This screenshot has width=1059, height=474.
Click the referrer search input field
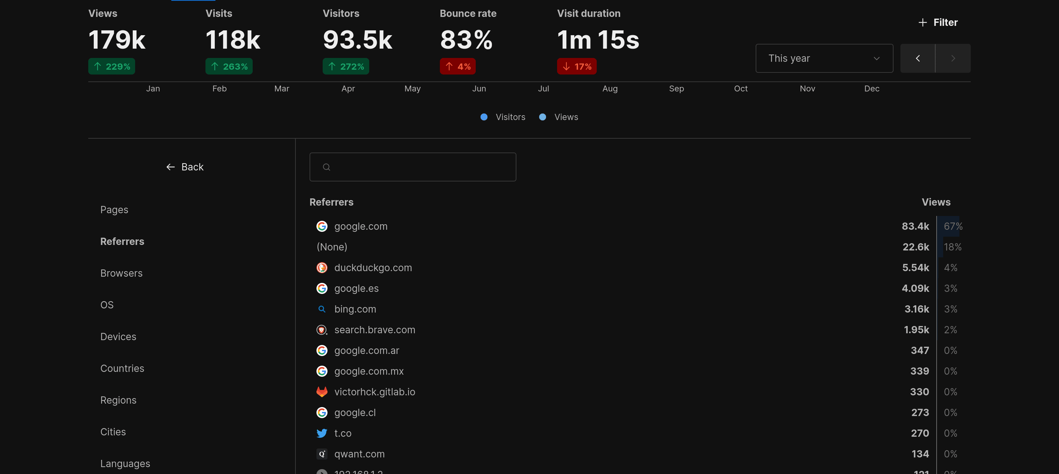coord(413,166)
